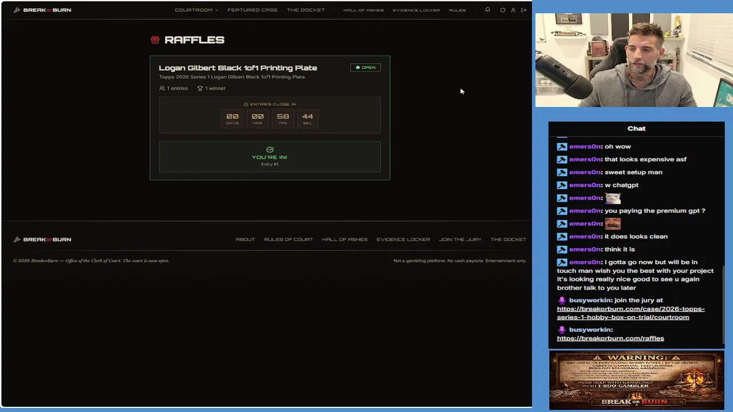This screenshot has height=412, width=733.
Task: Click the Sec countdown box showing 44
Action: coord(308,118)
